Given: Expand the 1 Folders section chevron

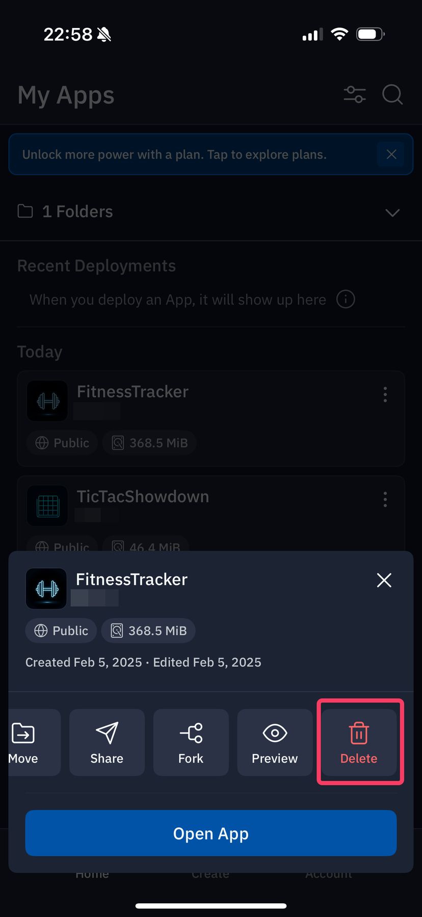Looking at the screenshot, I should pyautogui.click(x=392, y=212).
